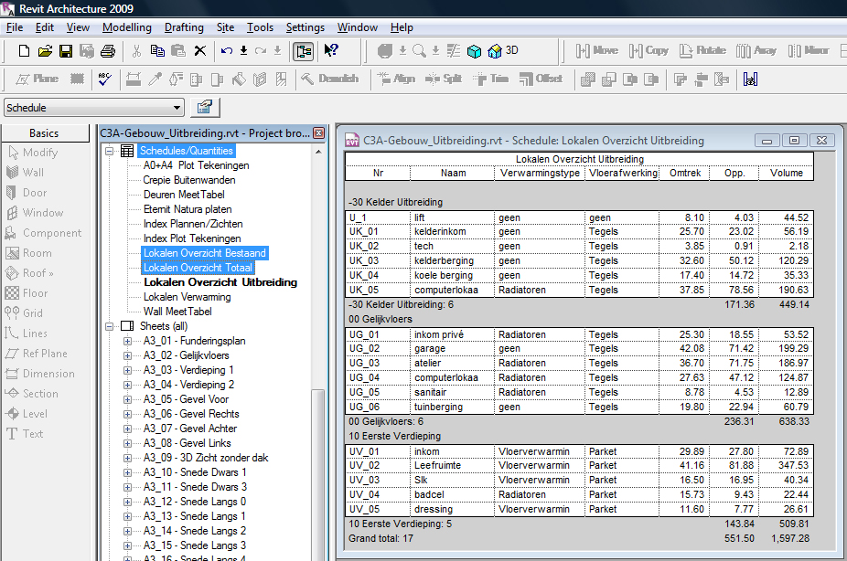Click the Plane tool
Viewport: 847px width, 561px height.
coord(37,79)
